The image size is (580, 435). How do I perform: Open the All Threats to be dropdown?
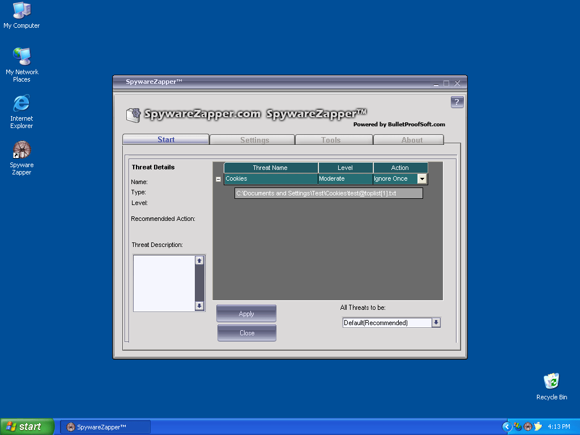point(436,323)
